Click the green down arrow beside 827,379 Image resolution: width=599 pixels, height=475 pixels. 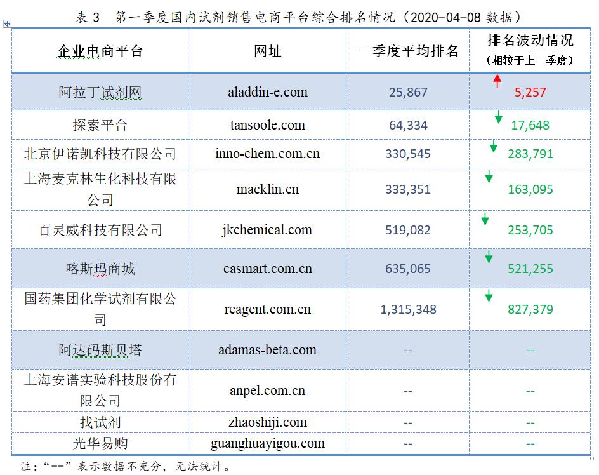489,296
